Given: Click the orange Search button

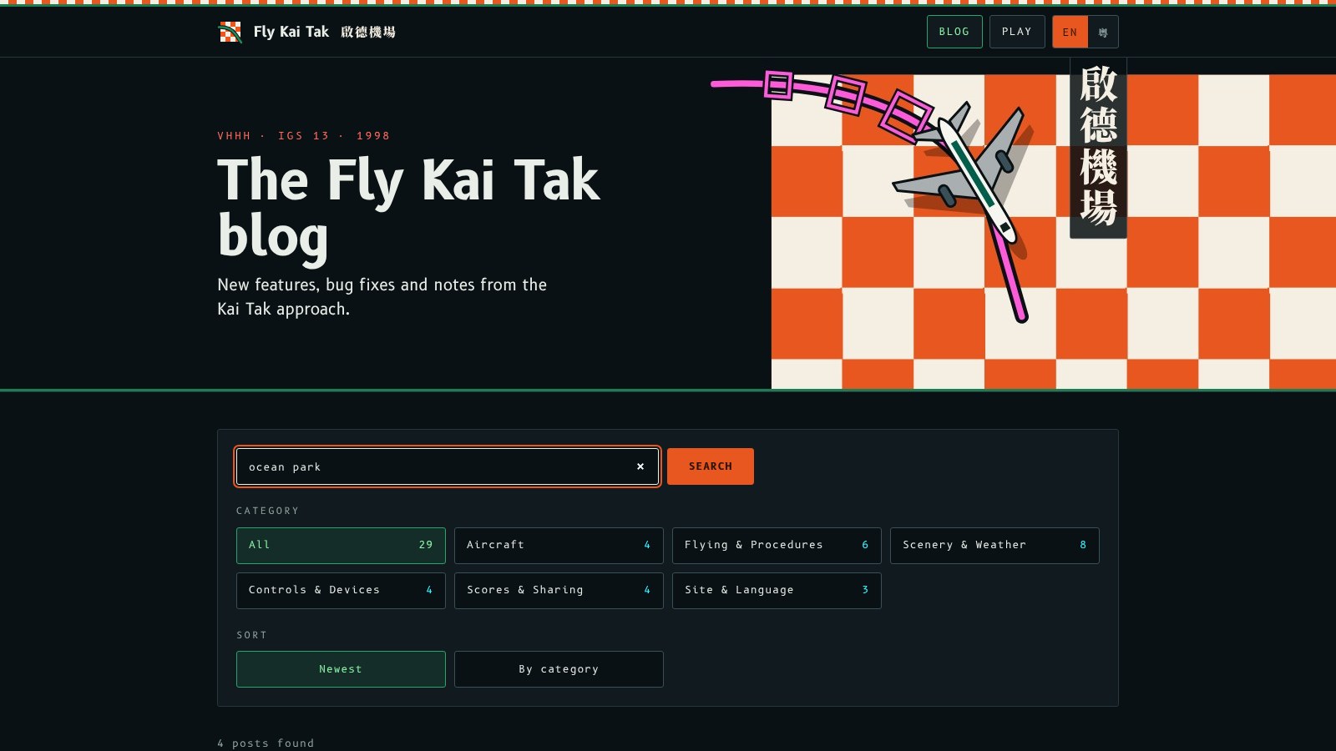Looking at the screenshot, I should (x=711, y=466).
